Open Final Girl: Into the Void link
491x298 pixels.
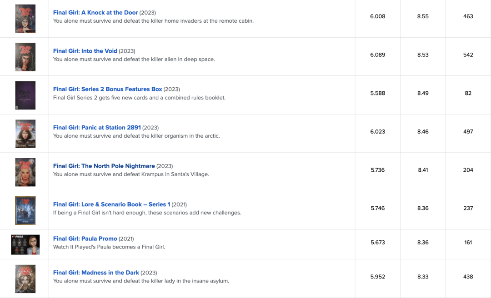coord(85,51)
